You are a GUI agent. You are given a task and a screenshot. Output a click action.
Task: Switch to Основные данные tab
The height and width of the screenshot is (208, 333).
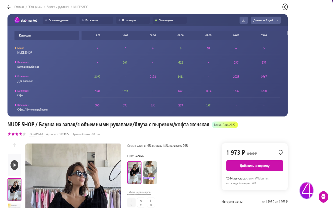point(60,20)
